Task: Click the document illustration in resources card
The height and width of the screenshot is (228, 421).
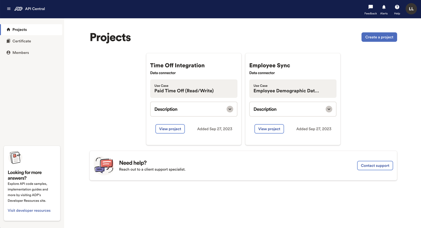Action: pyautogui.click(x=15, y=158)
